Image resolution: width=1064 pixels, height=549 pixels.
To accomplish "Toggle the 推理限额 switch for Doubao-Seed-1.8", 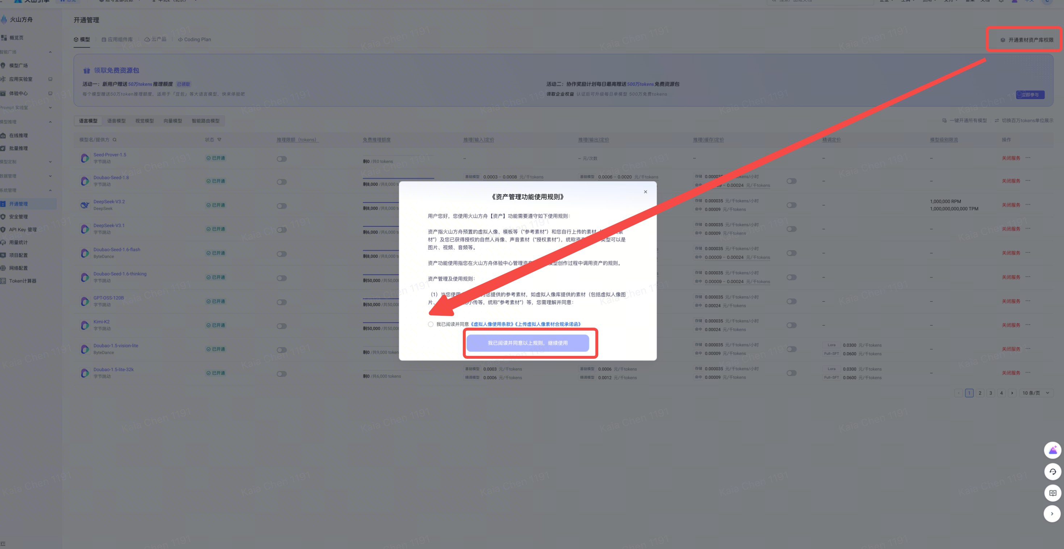I will (x=282, y=182).
